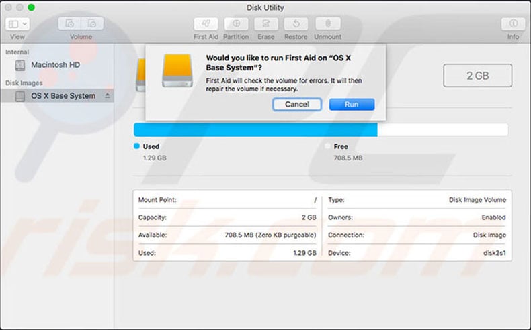The image size is (531, 330).
Task: Open the Info inspector
Action: (513, 24)
